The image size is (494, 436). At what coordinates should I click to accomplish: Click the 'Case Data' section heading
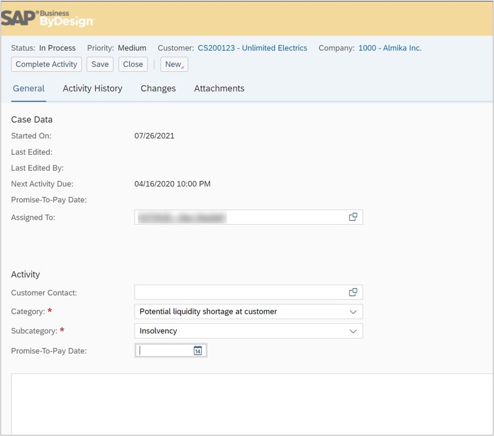(32, 120)
